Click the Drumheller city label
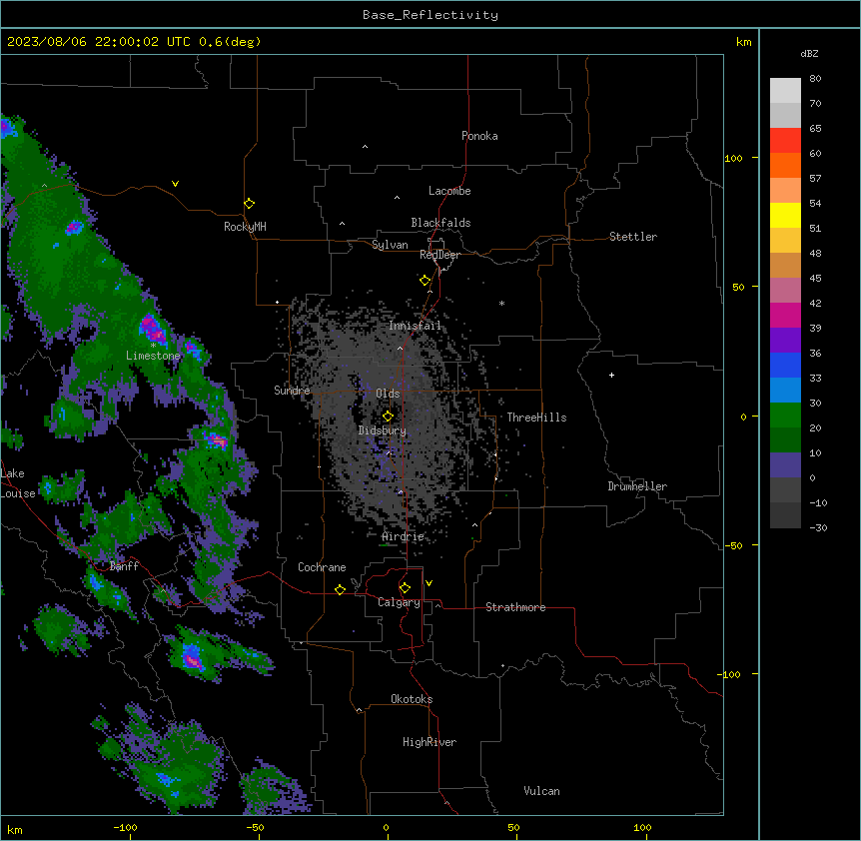The image size is (861, 841). pos(637,486)
